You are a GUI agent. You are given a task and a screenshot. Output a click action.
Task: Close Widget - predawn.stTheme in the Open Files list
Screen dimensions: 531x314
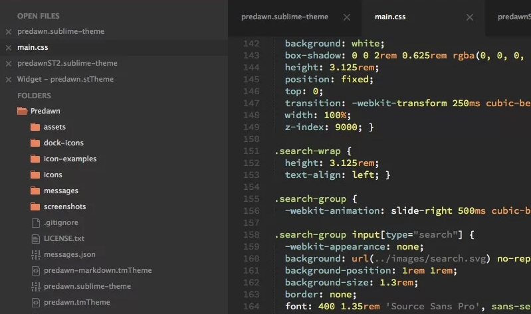pyautogui.click(x=9, y=80)
